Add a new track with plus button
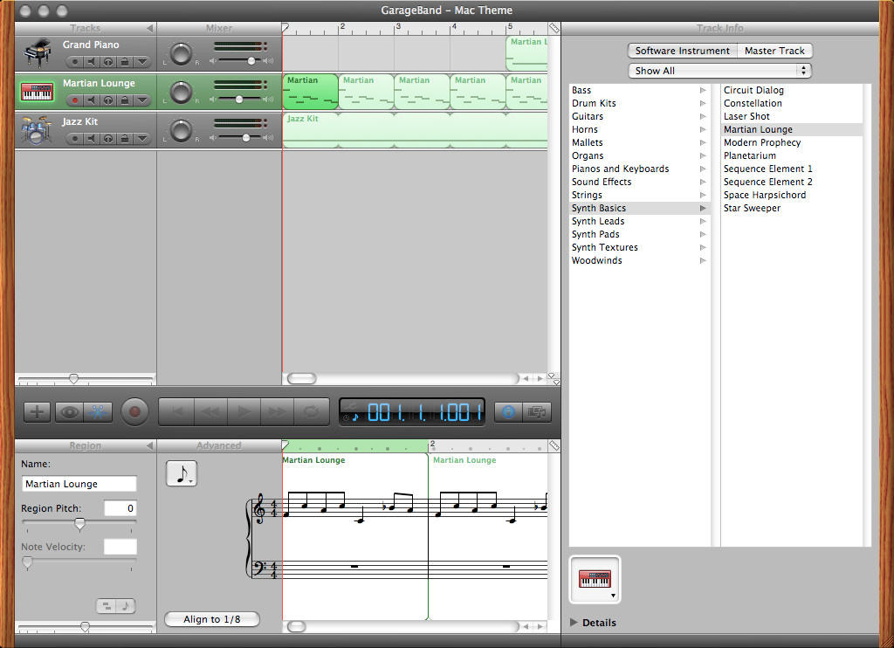Screen dimensions: 894x648 click(37, 412)
